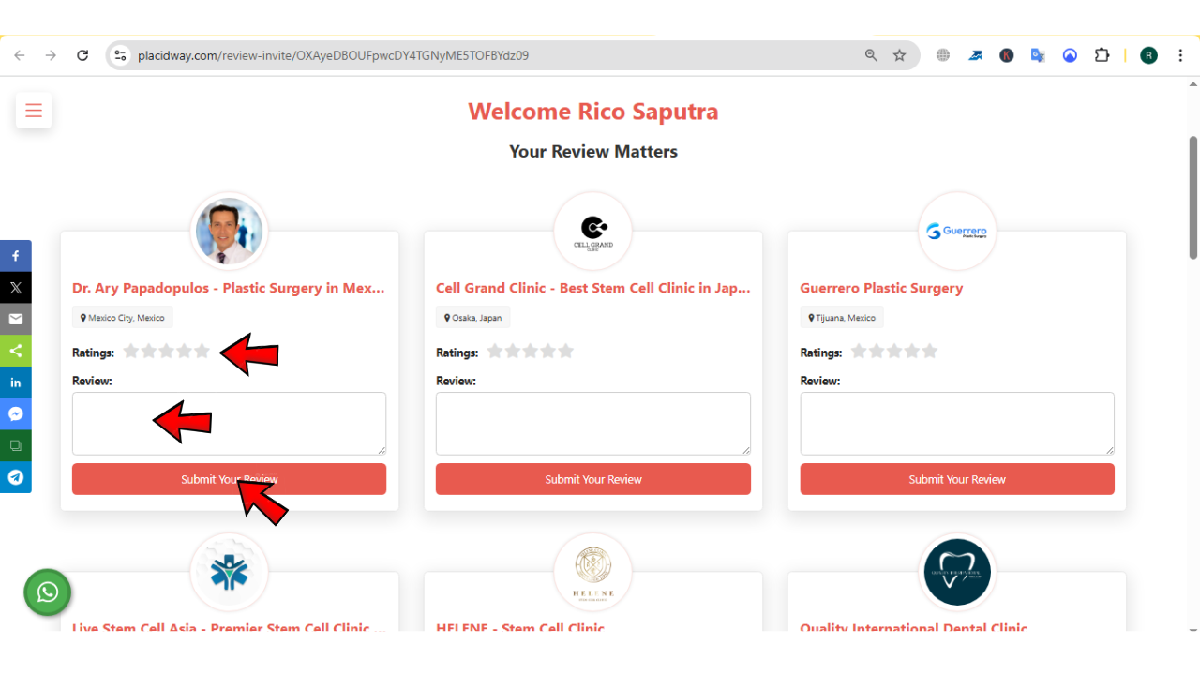Viewport: 1200px width, 675px height.
Task: Share page via email sidebar icon
Action: coord(16,319)
